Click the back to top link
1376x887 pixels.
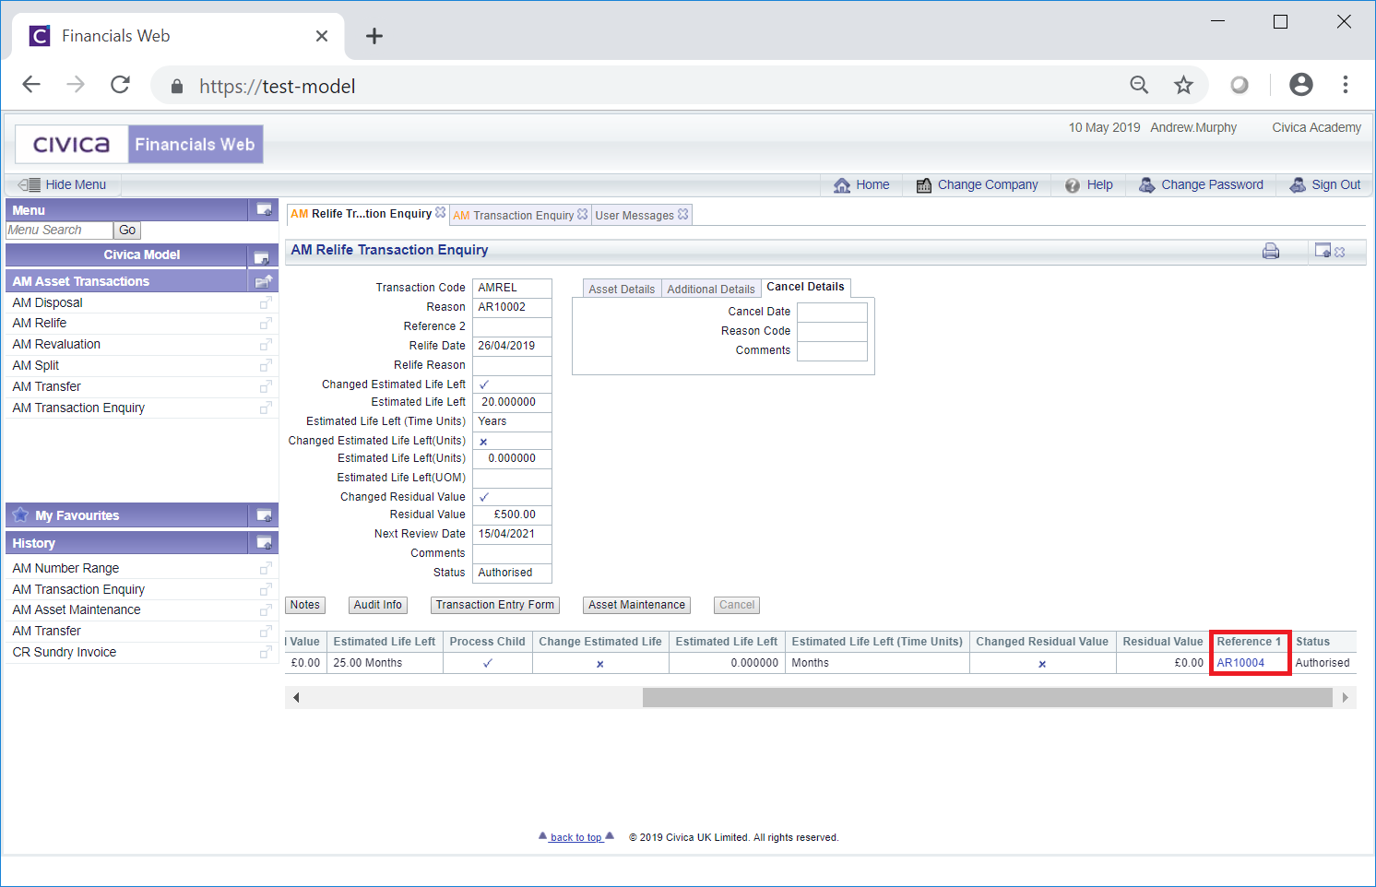click(x=576, y=837)
